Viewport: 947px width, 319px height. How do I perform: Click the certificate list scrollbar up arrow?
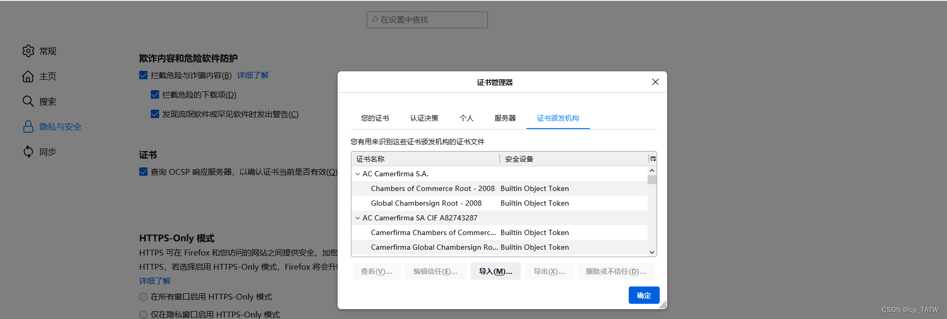(652, 171)
